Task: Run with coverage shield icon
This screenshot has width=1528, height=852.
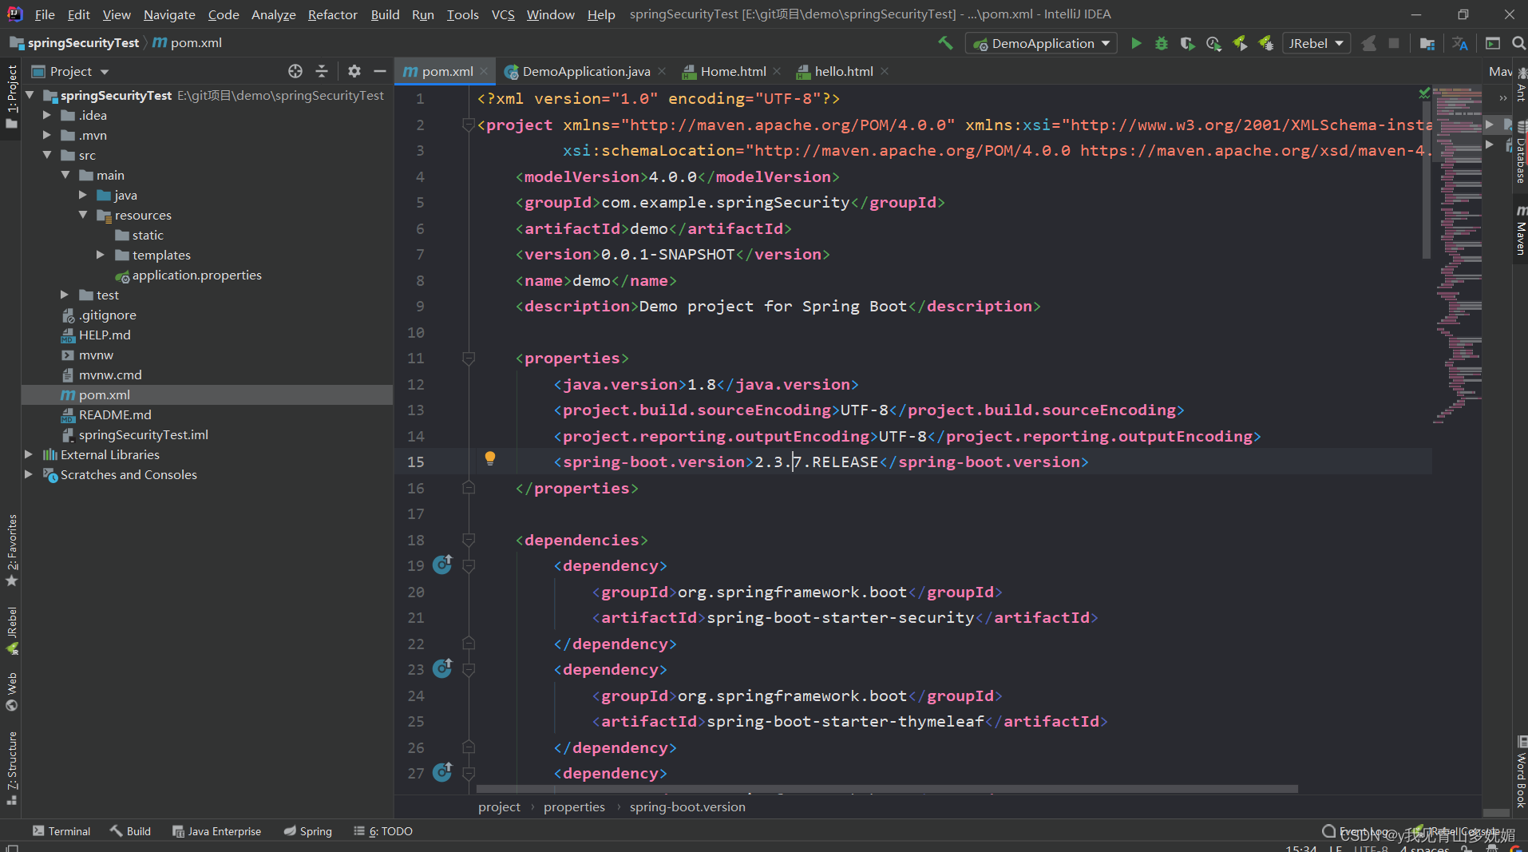Action: pos(1187,43)
